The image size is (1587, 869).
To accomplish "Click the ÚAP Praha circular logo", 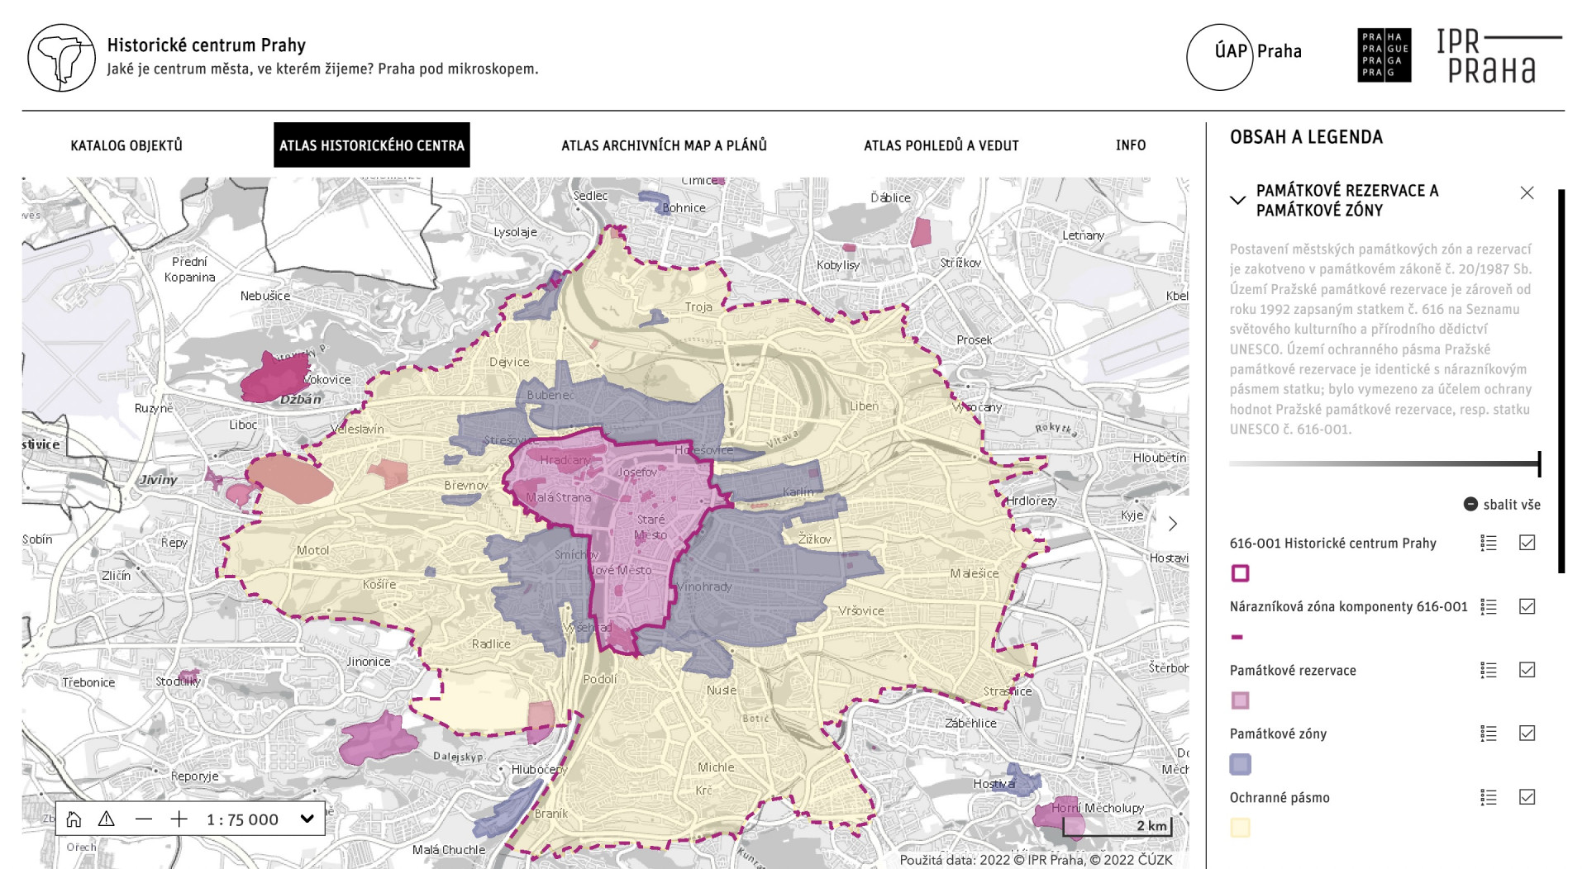I will pyautogui.click(x=1220, y=57).
